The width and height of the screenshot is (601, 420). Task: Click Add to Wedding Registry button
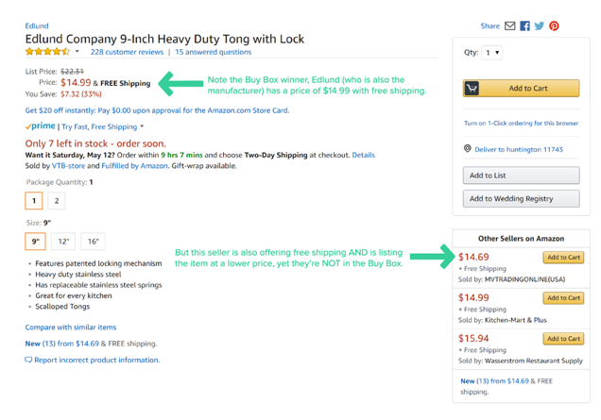tap(521, 198)
